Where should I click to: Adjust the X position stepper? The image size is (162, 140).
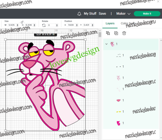[77, 25]
